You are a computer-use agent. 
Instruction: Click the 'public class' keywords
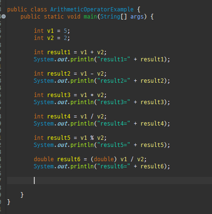pyautogui.click(x=27, y=10)
